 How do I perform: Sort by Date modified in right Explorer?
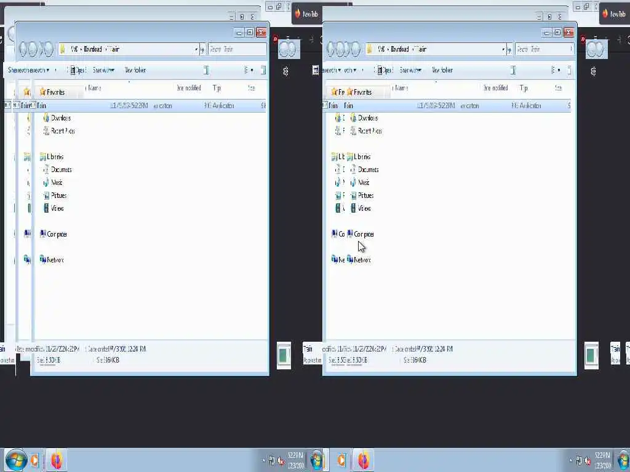point(496,88)
